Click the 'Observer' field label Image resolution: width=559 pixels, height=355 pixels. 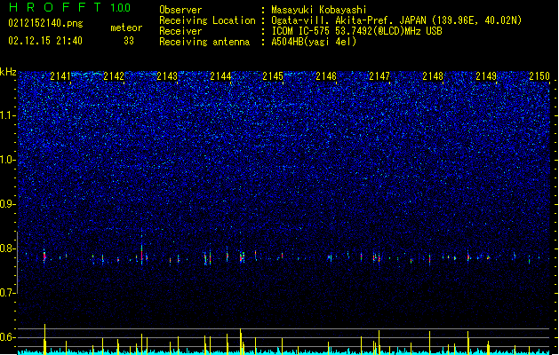click(180, 10)
